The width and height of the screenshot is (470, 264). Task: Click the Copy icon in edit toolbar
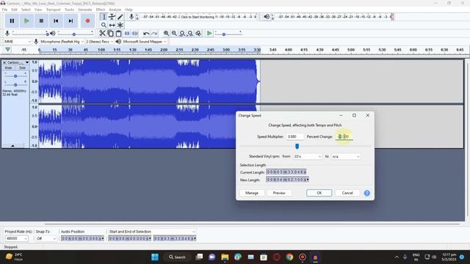110,33
